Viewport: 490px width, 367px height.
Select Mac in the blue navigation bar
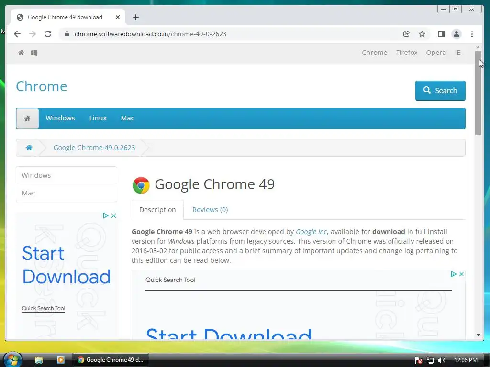[x=127, y=118]
